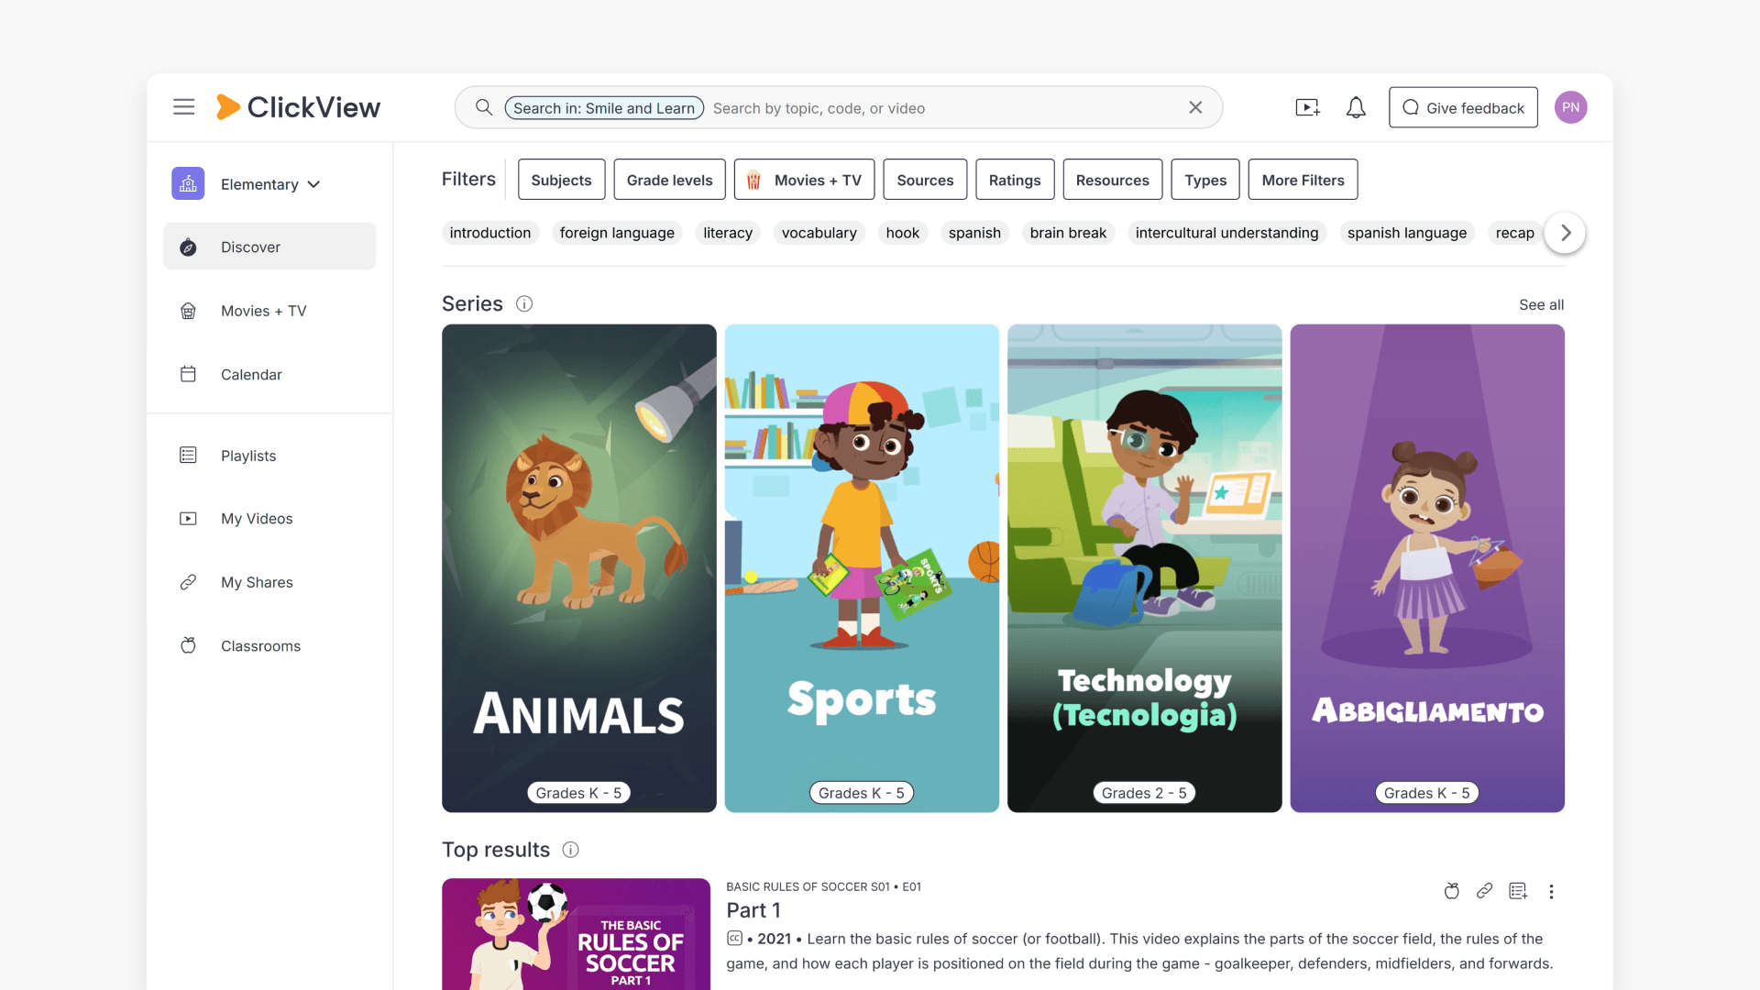
Task: Open the Technology (Tecnologia) series card
Action: 1145,568
